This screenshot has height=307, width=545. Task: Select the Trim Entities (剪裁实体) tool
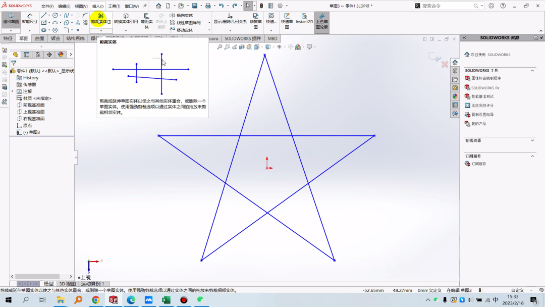[x=101, y=19]
